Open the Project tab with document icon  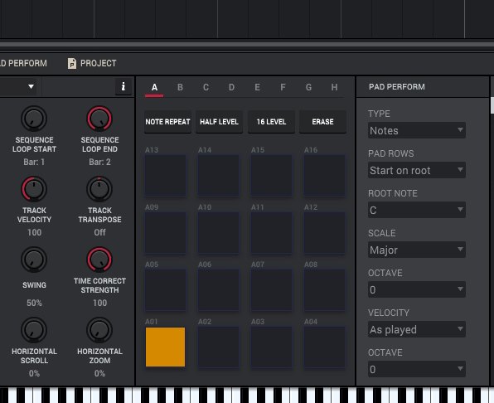(92, 63)
